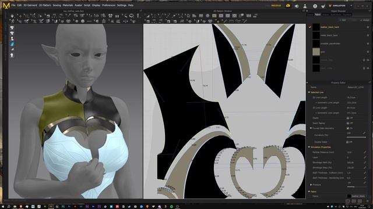The height and width of the screenshot is (209, 373).
Task: Expand the Pressure group
Action: click(x=311, y=185)
